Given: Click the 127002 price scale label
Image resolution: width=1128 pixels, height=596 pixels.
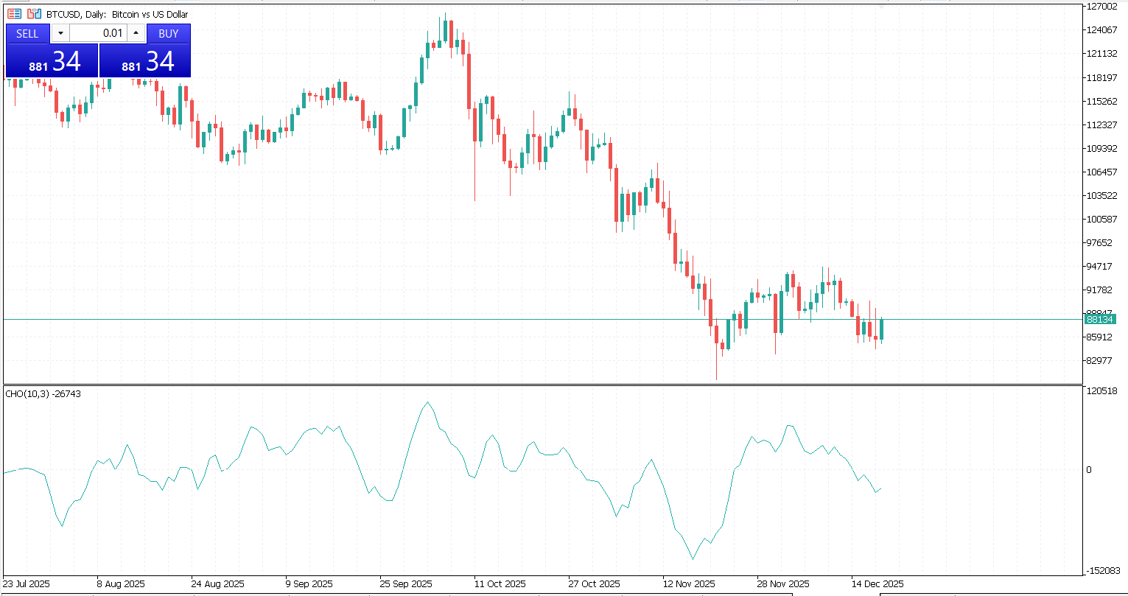Looking at the screenshot, I should [1102, 7].
